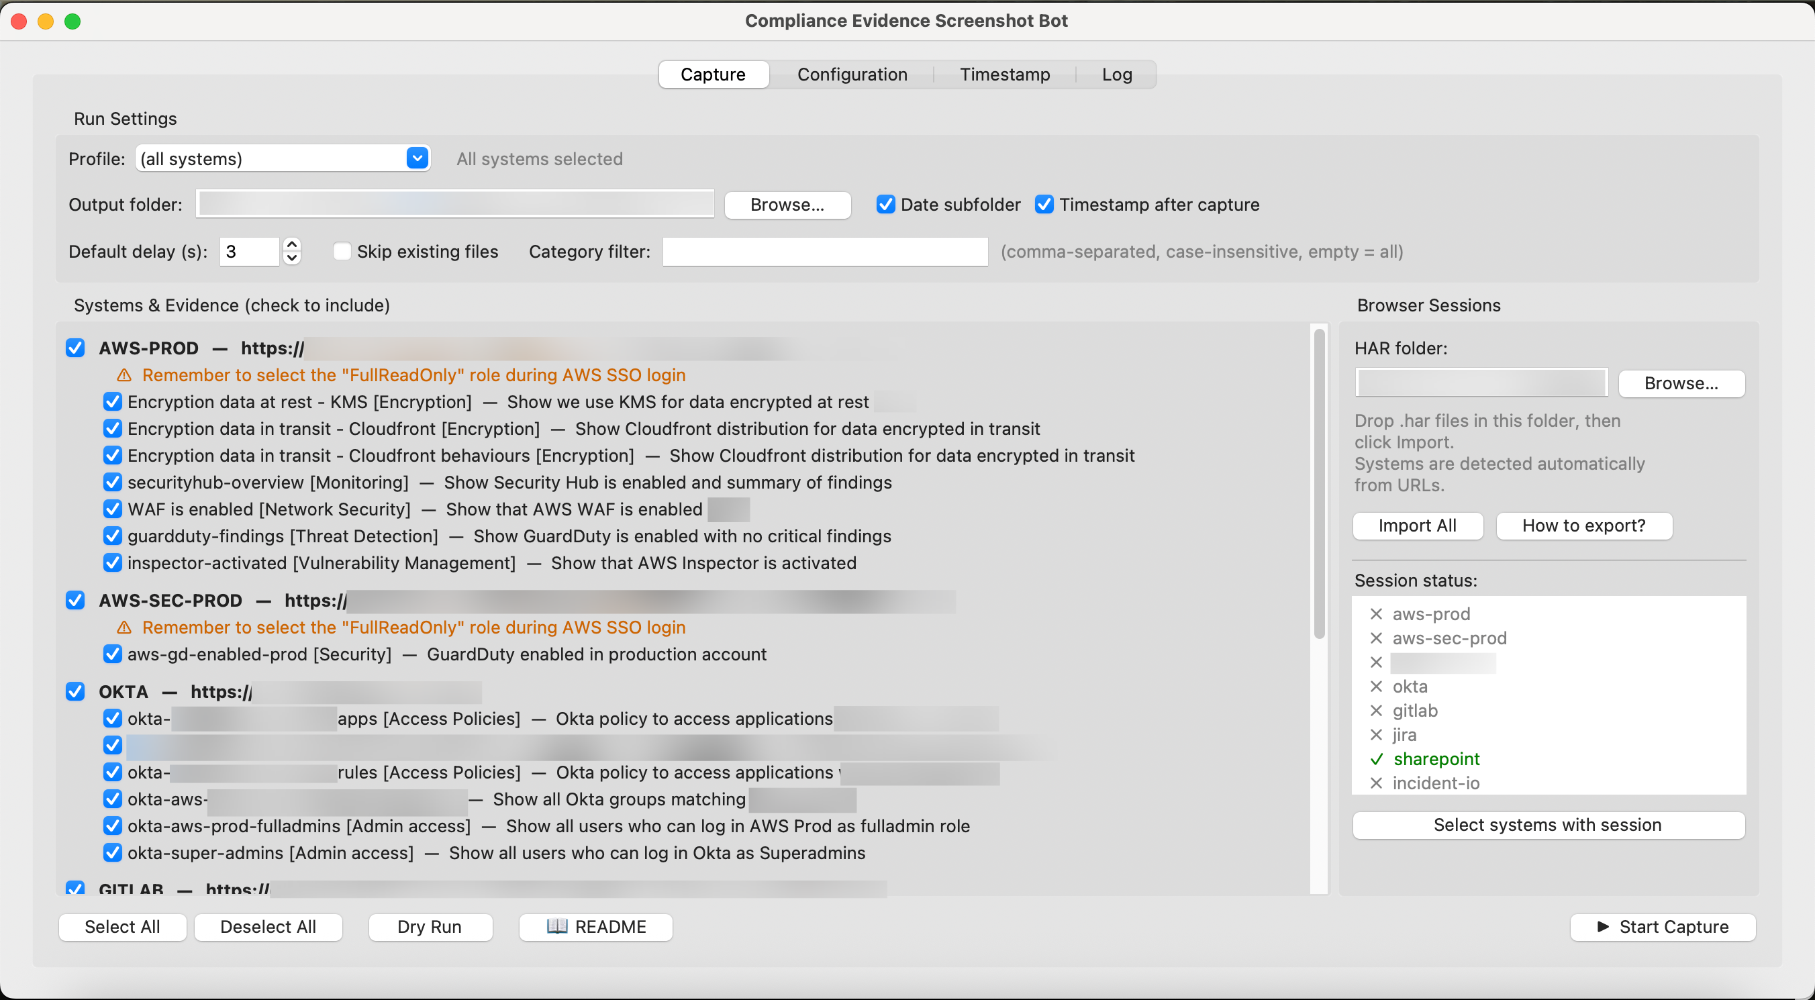
Task: Open the Profile dropdown showing all systems
Action: [417, 158]
